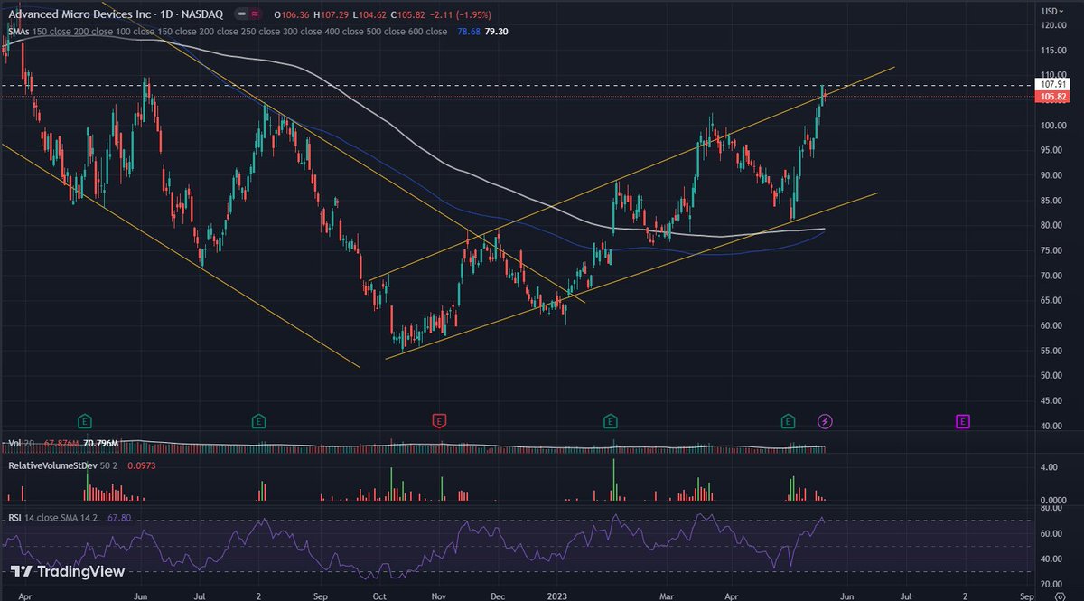Click the red earnings marker in November
Viewport: 1084px width, 601px height.
440,421
